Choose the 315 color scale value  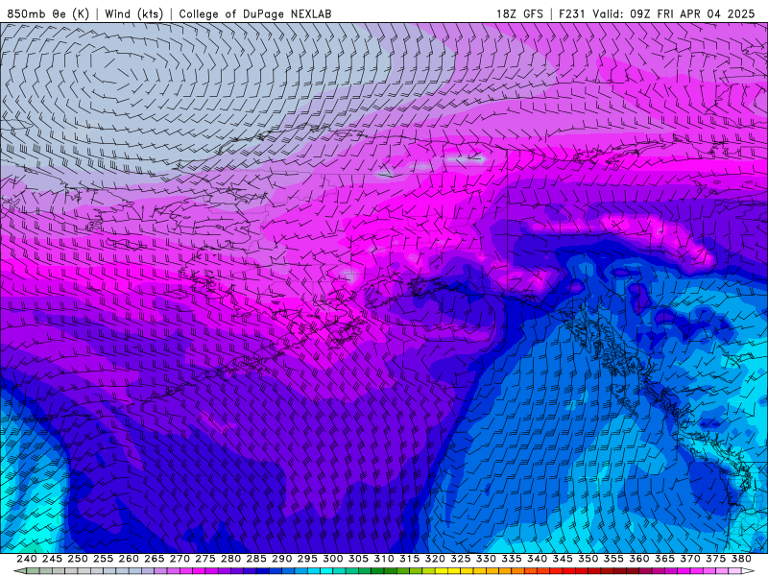pos(409,559)
